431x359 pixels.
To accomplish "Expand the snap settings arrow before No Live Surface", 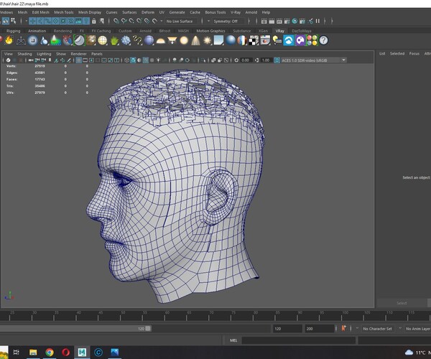I will click(x=162, y=21).
